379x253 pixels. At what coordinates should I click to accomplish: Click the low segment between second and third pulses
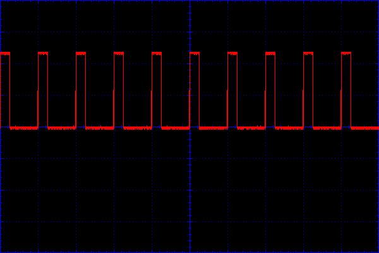click(x=62, y=128)
